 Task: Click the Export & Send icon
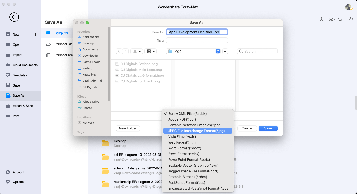[8, 106]
